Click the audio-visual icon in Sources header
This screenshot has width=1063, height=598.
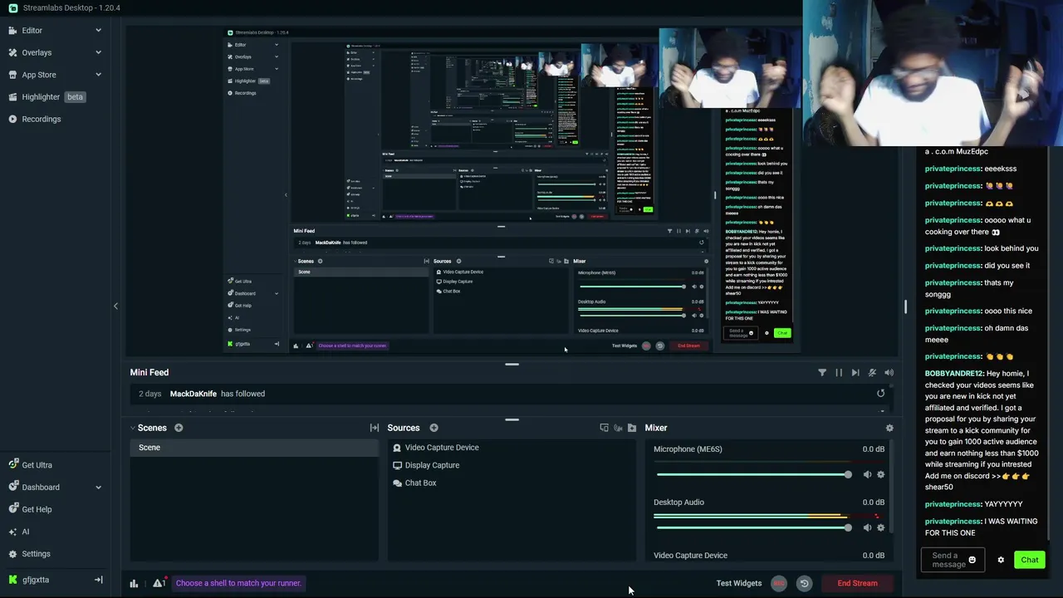pyautogui.click(x=618, y=428)
